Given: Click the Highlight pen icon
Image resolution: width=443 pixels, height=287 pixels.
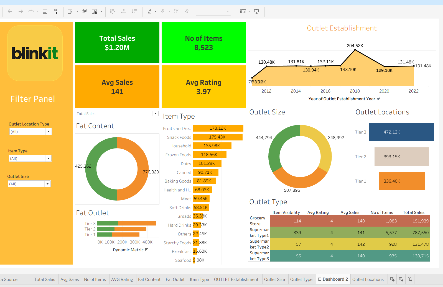Looking at the screenshot, I should click(150, 11).
